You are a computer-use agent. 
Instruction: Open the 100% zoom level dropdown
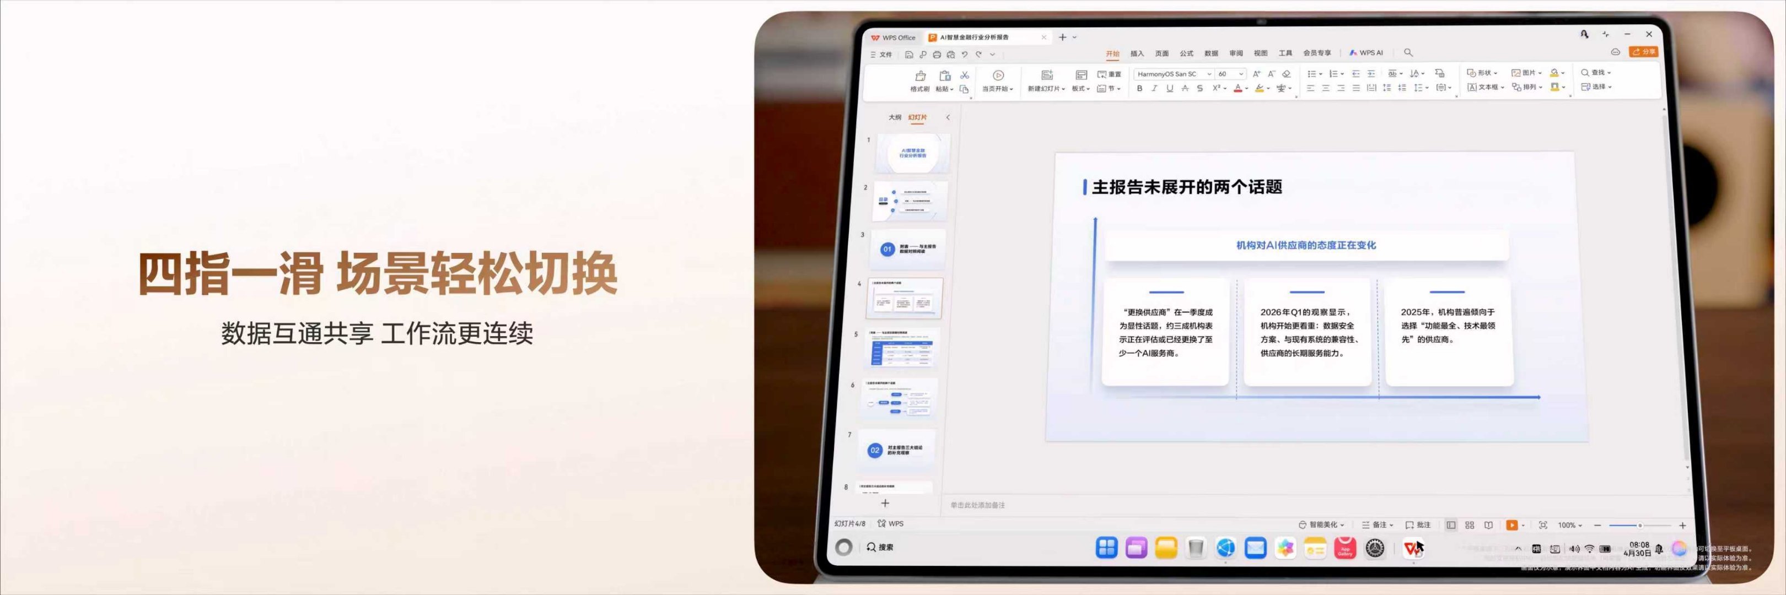click(1570, 525)
